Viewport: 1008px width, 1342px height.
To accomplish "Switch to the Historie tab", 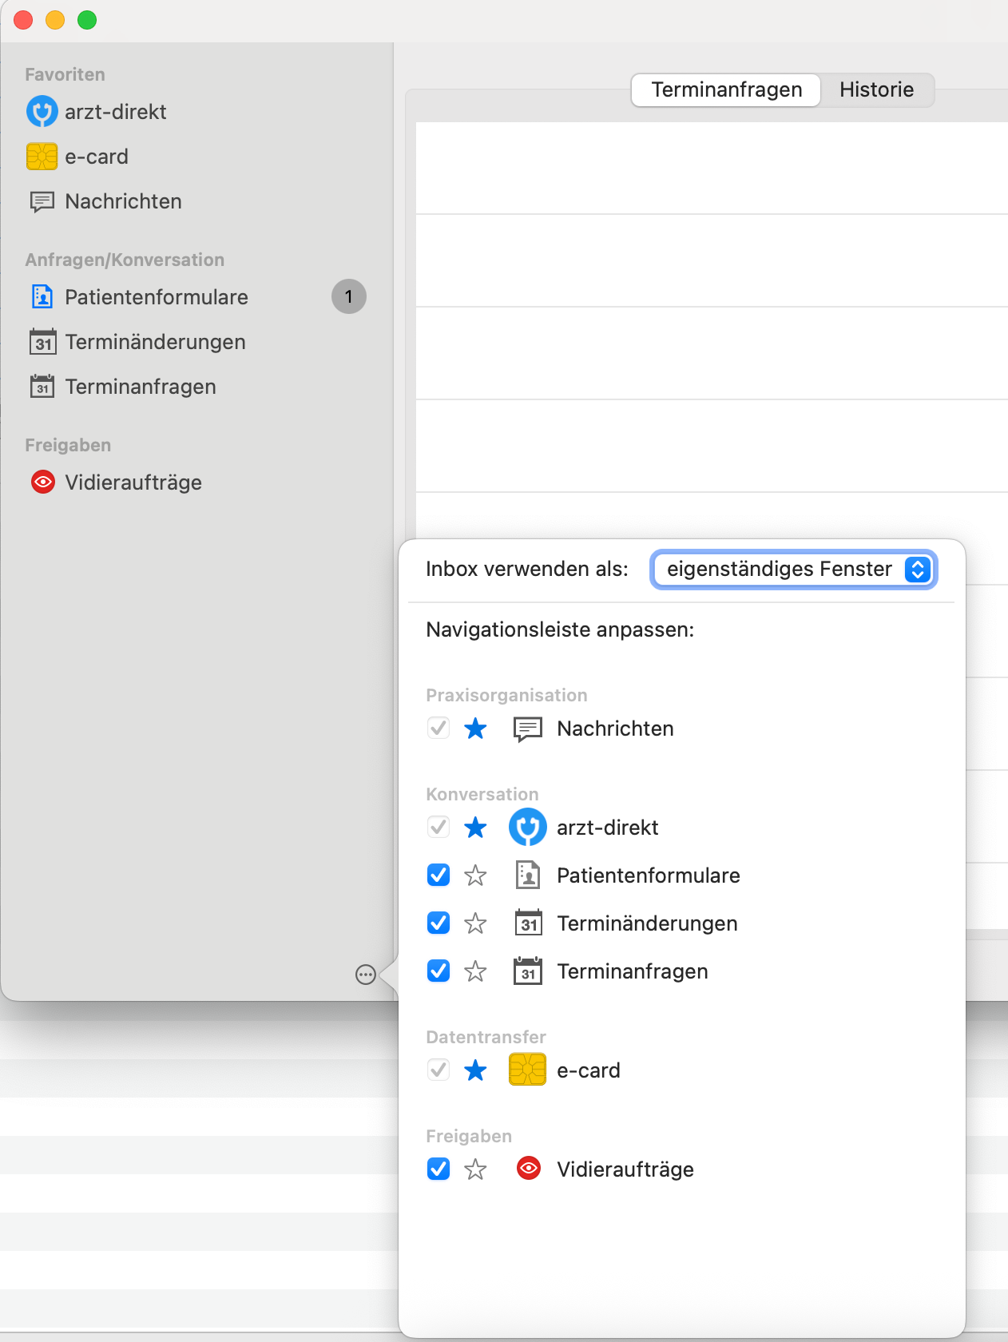I will click(x=876, y=89).
